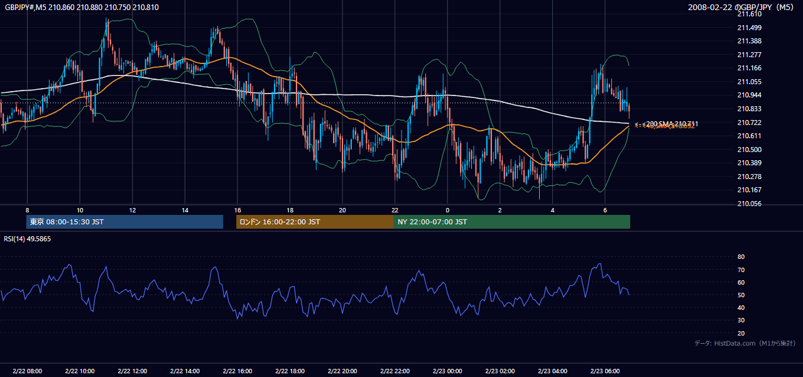
Task: Select the Tokyo session bar 東京 08:00-15:30 JST
Action: pyautogui.click(x=124, y=222)
